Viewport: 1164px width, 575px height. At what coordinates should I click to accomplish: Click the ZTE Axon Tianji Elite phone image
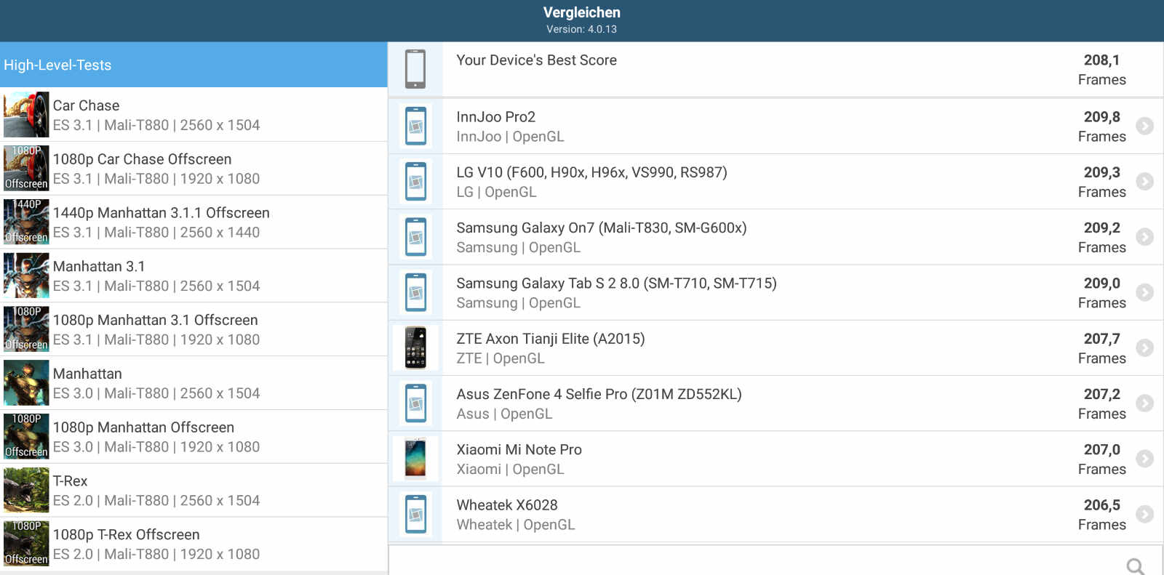(x=415, y=347)
